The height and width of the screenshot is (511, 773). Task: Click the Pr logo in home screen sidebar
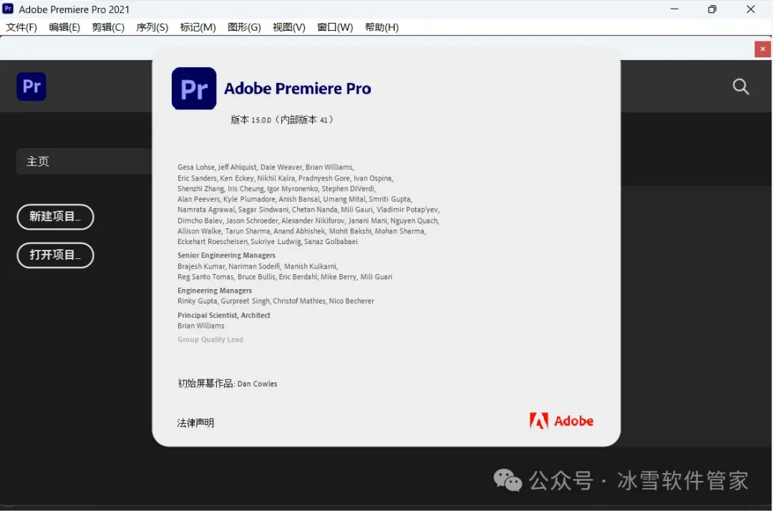coord(31,87)
